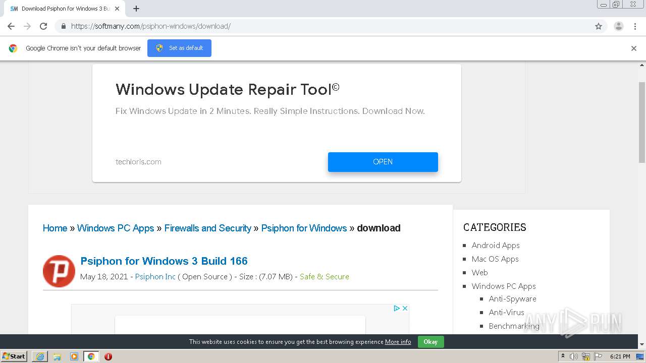This screenshot has height=363, width=646.
Task: Accept cookies with the Okay button
Action: (x=430, y=341)
